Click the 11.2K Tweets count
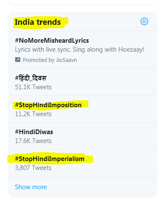The image size is (158, 202). [33, 114]
